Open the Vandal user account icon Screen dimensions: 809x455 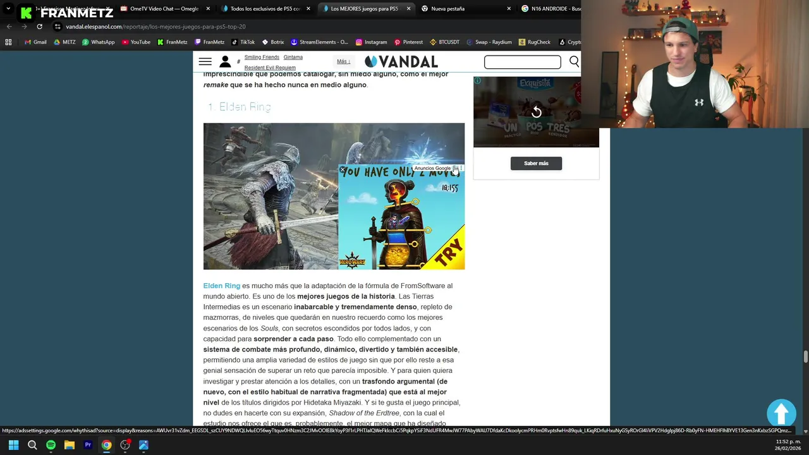point(225,61)
